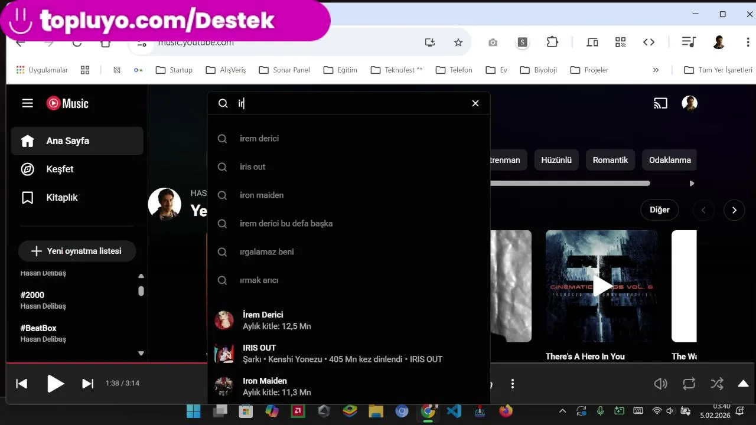The width and height of the screenshot is (756, 425).
Task: Toggle shuffle mode
Action: coord(717,384)
